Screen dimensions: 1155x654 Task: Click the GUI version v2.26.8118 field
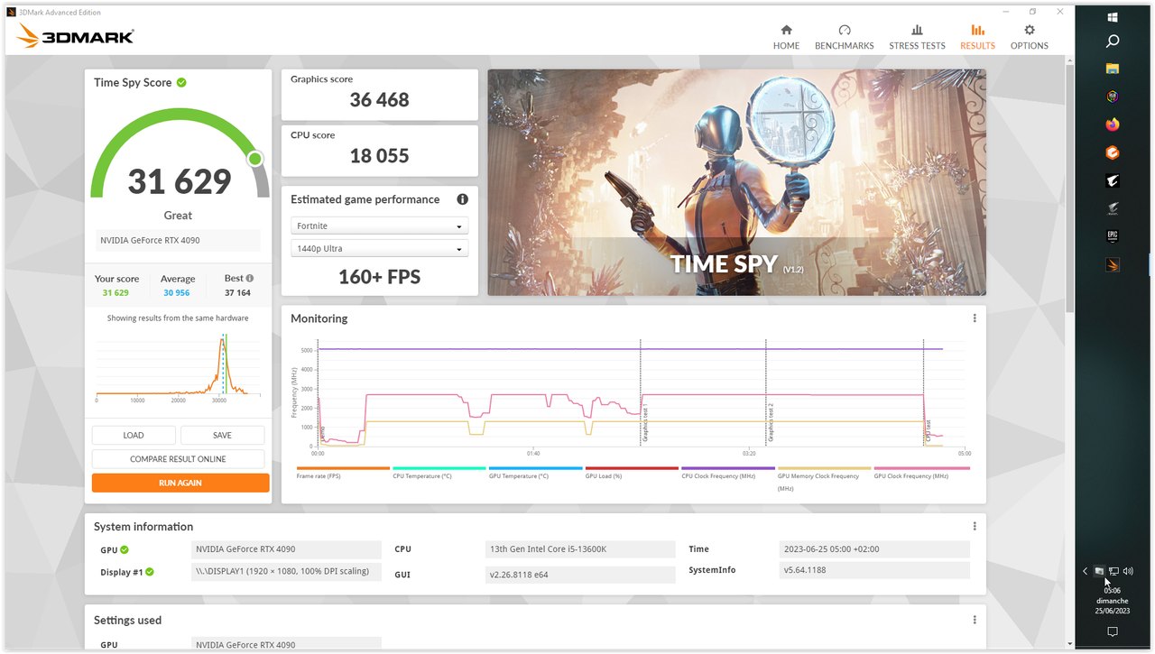[x=580, y=575]
